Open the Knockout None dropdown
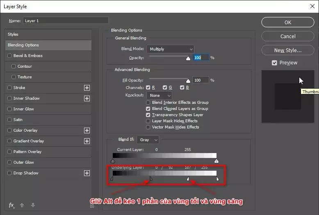The image size is (319, 215). coord(159,95)
